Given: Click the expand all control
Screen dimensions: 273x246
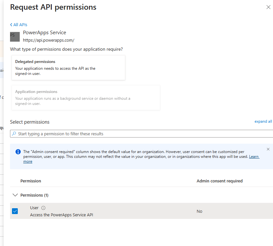Looking at the screenshot, I should [263, 121].
